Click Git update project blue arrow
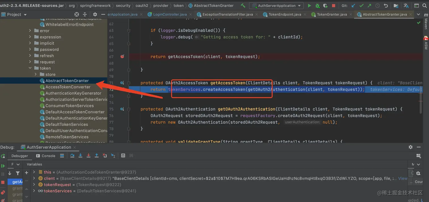The image size is (429, 202). pyautogui.click(x=353, y=5)
